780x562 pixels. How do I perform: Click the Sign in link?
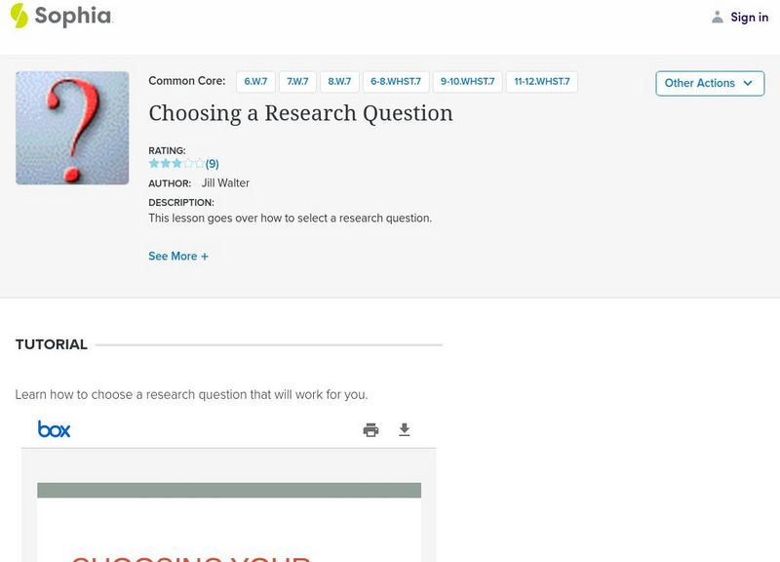[749, 18]
